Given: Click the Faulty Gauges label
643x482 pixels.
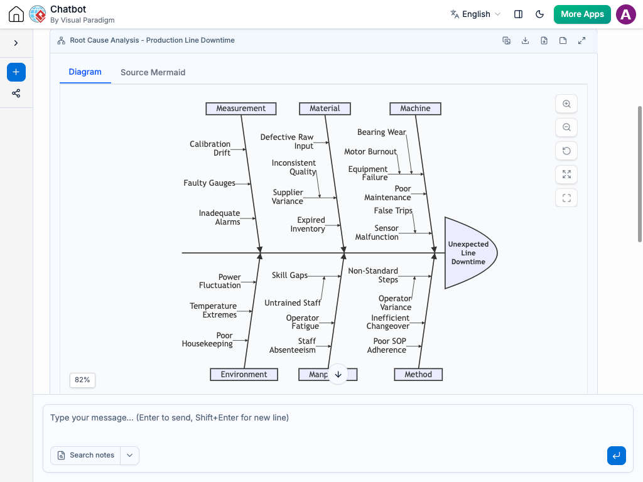Looking at the screenshot, I should (209, 183).
